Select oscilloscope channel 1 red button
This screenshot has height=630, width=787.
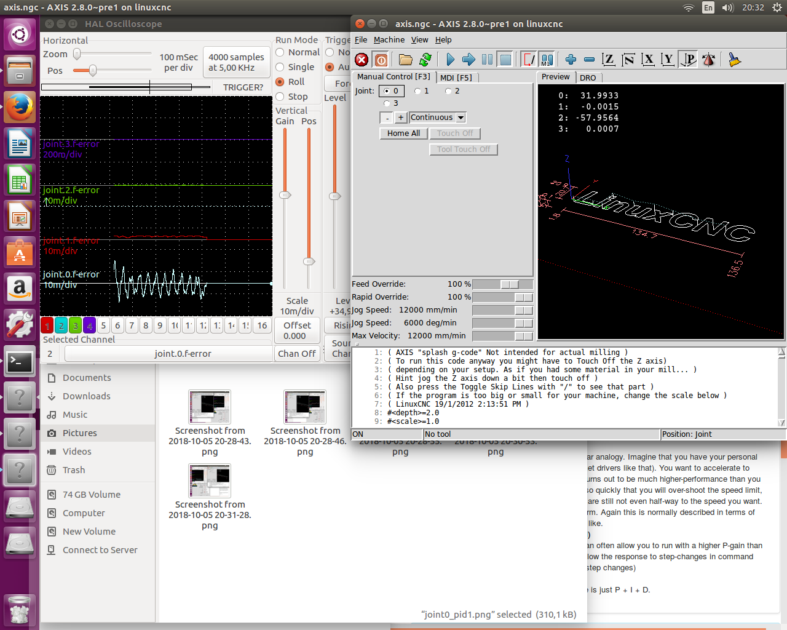[x=47, y=325]
